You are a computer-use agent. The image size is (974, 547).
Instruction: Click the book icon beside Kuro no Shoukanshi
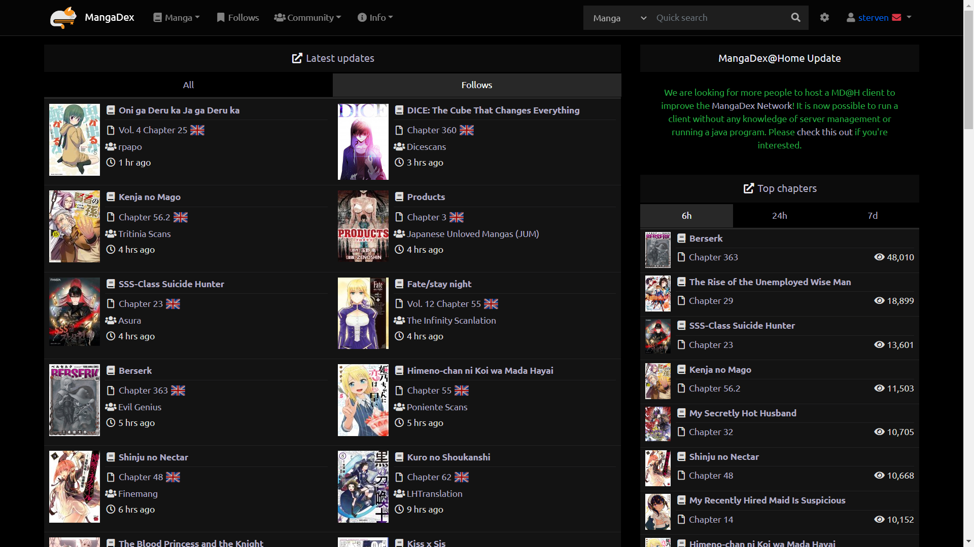coord(399,457)
